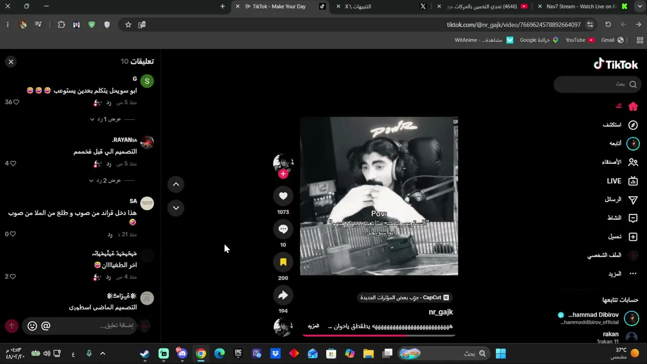Reply (رد) to 'اخر الطغياااان' comment
The height and width of the screenshot is (364, 647).
pyautogui.click(x=109, y=277)
